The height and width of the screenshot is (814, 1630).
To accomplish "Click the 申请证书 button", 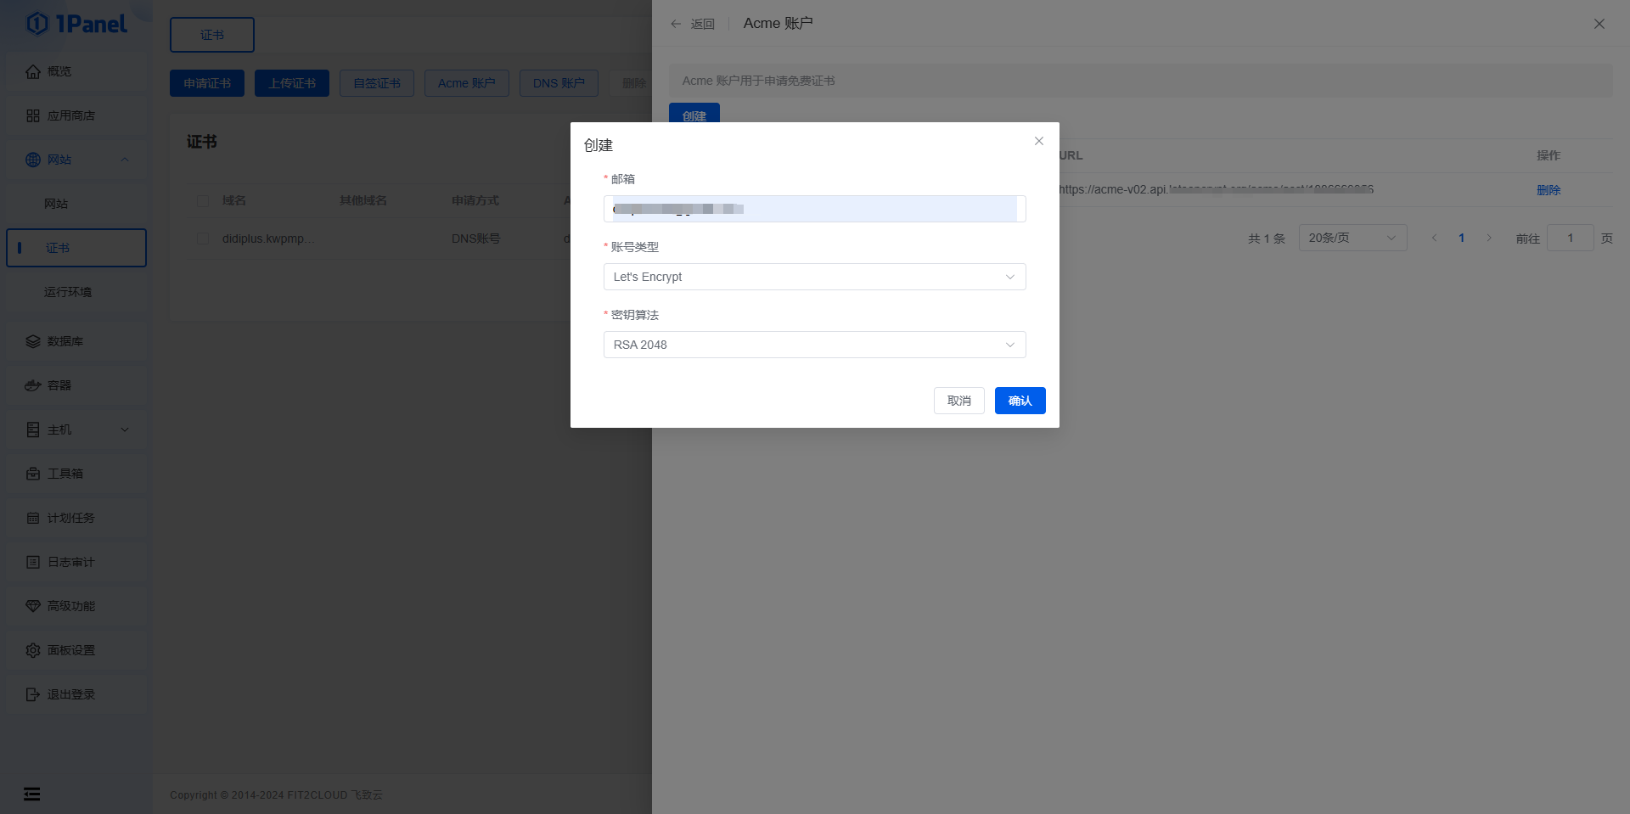I will click(207, 83).
